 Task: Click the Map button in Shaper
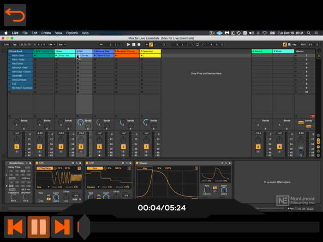145,168
